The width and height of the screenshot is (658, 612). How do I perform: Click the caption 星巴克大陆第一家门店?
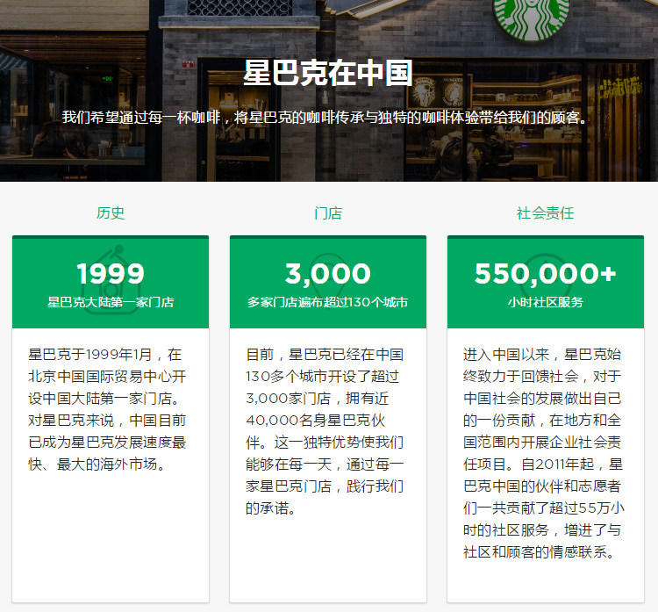[x=111, y=302]
